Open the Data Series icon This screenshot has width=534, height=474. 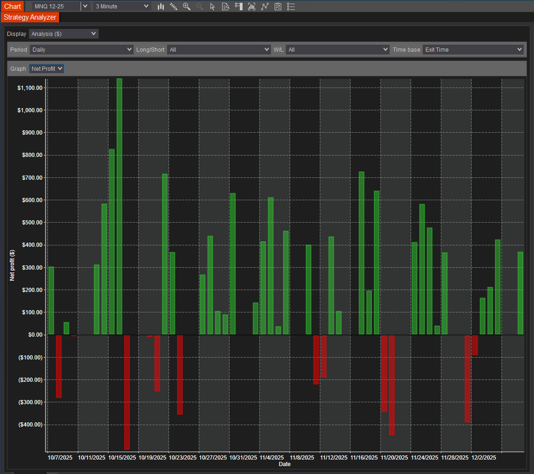tap(251, 7)
